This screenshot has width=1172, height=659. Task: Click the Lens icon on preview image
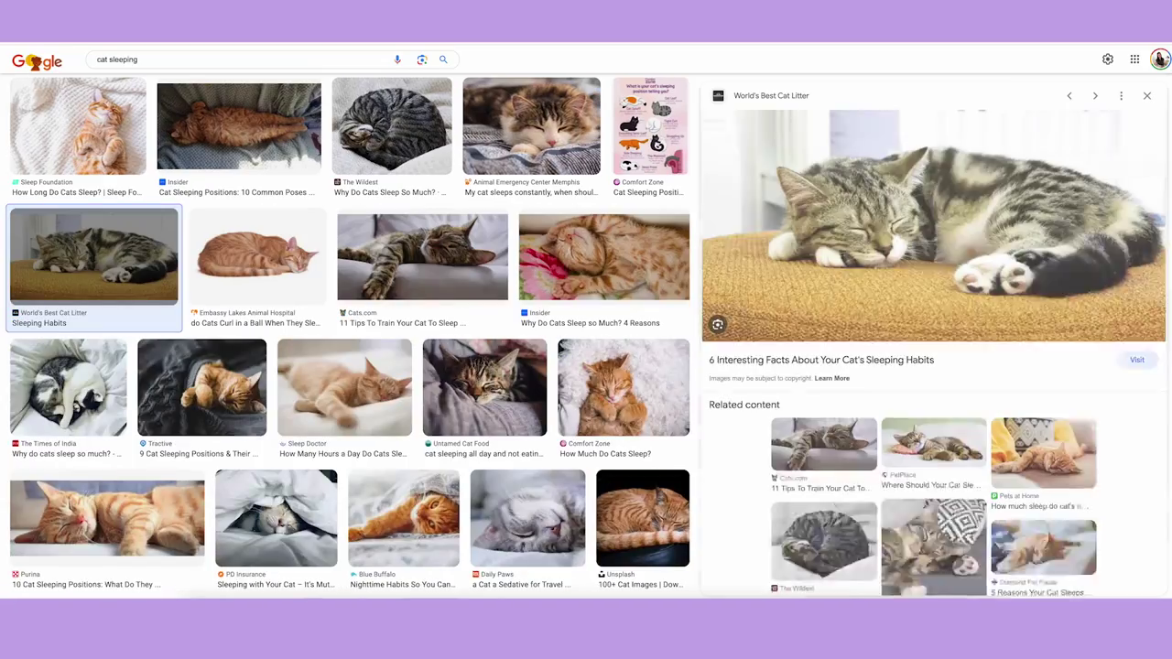click(x=718, y=325)
